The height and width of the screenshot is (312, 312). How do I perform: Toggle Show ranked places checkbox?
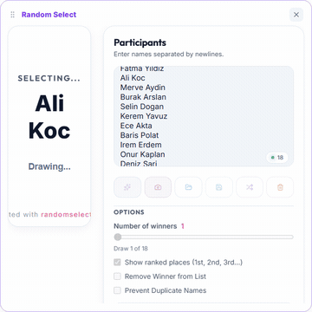coord(117,263)
